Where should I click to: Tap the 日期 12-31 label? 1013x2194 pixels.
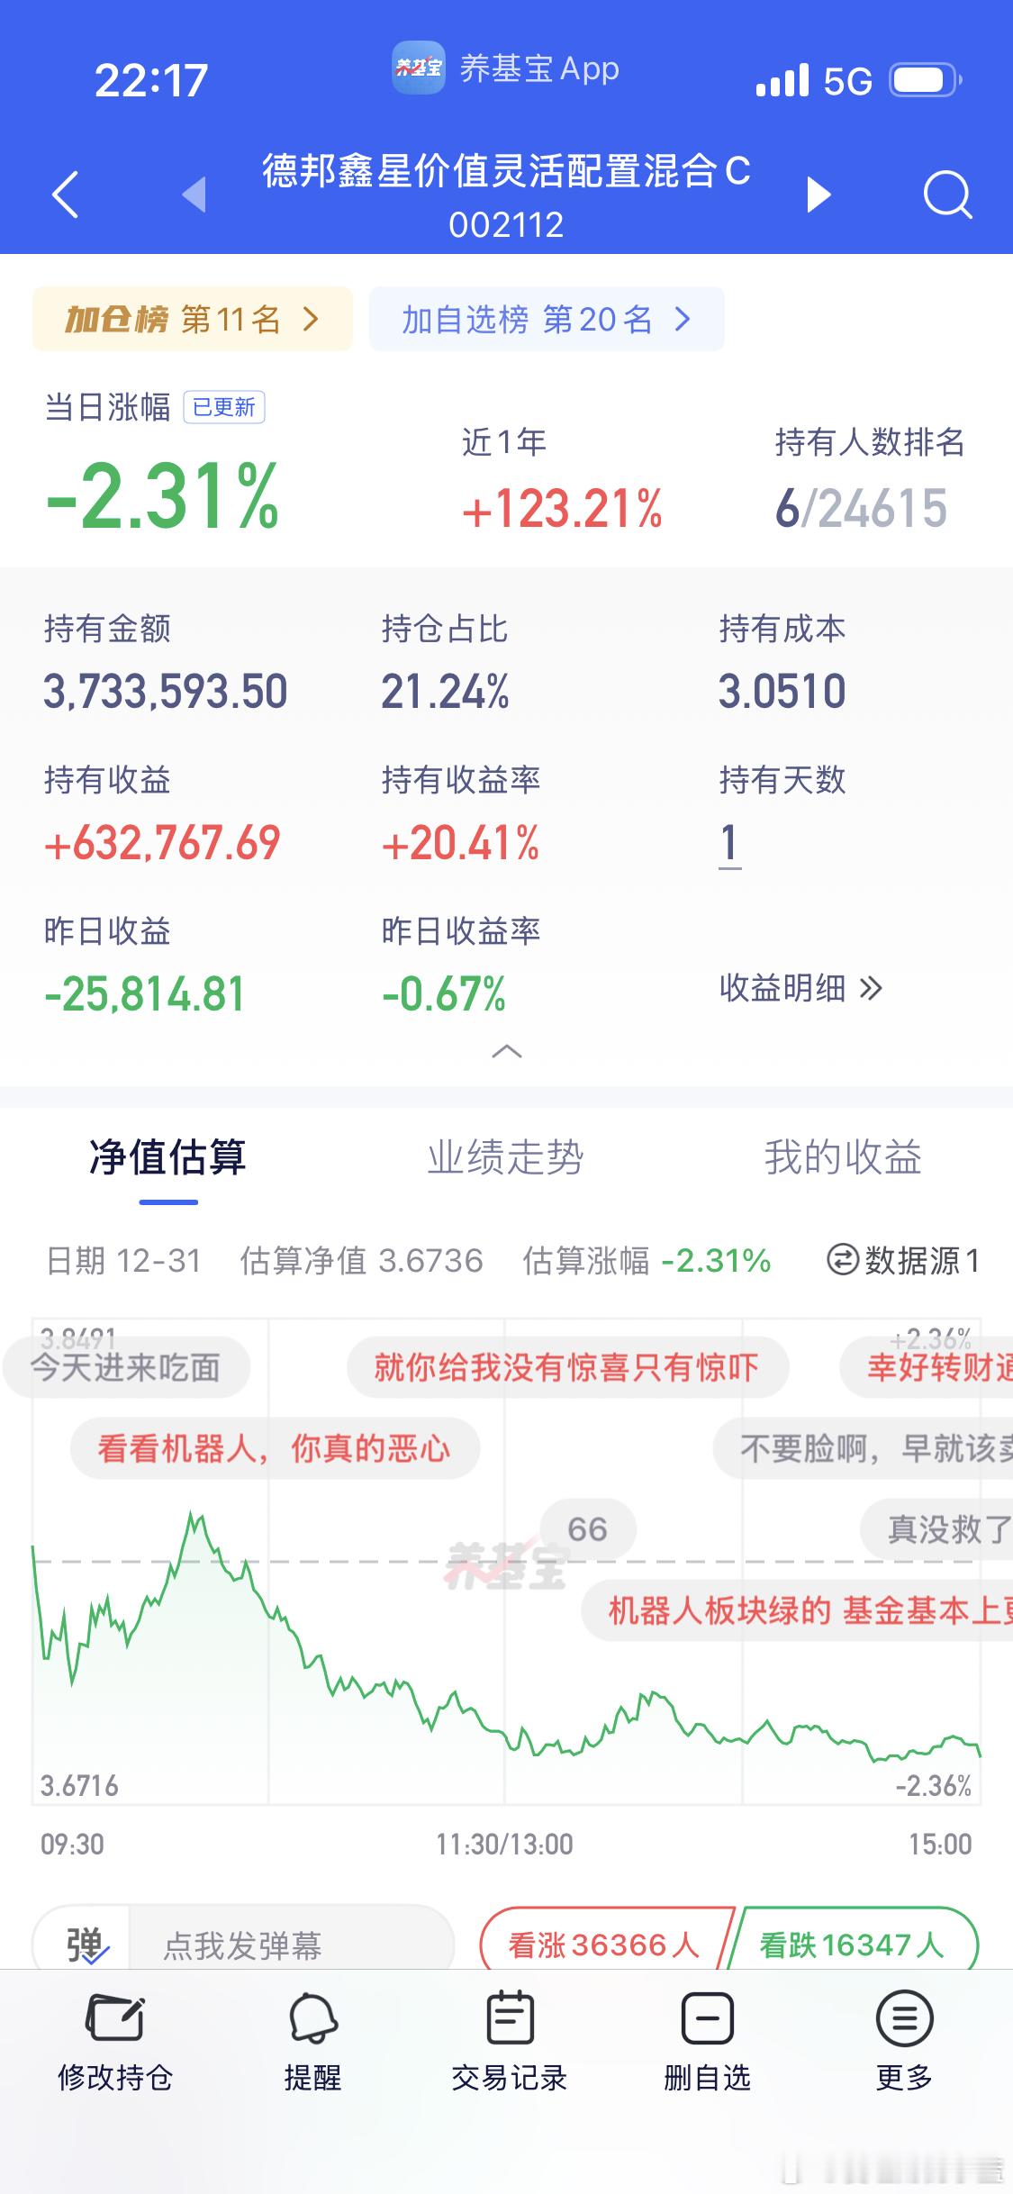[123, 1260]
